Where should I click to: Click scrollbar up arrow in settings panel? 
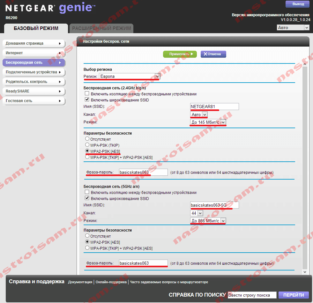point(305,64)
